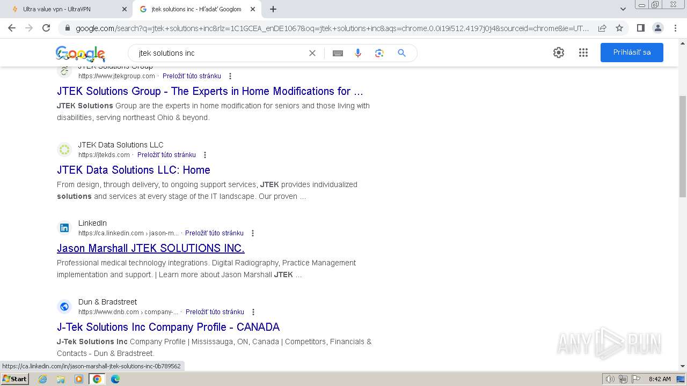Image resolution: width=687 pixels, height=386 pixels.
Task: Open the on-screen keyboard input tool
Action: coord(338,53)
